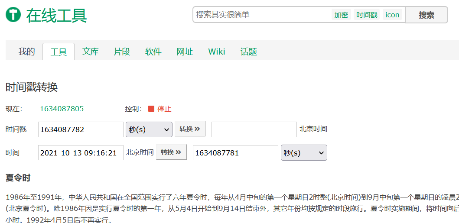Click the 时间戳转换 page heading
459x223 pixels.
coord(32,87)
